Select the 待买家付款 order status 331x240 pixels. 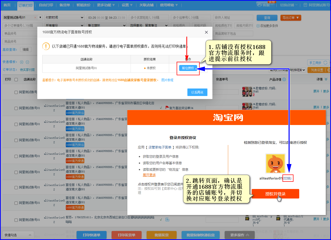point(28,70)
